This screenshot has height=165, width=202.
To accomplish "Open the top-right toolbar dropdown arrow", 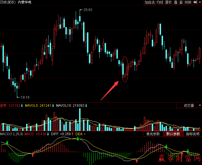I will [x=199, y=2].
